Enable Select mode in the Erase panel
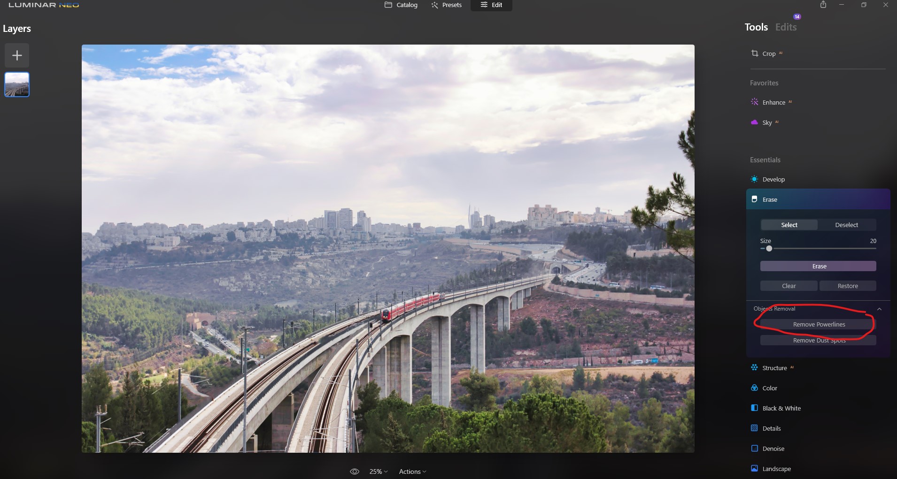Image resolution: width=897 pixels, height=479 pixels. pos(788,225)
